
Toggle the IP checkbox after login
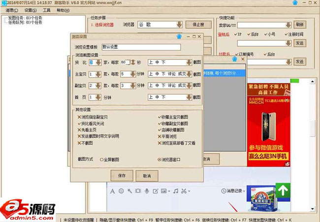coord(238,34)
